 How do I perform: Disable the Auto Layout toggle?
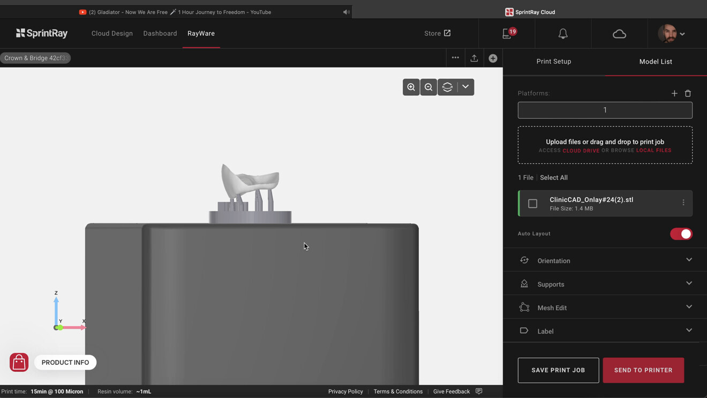pos(681,234)
